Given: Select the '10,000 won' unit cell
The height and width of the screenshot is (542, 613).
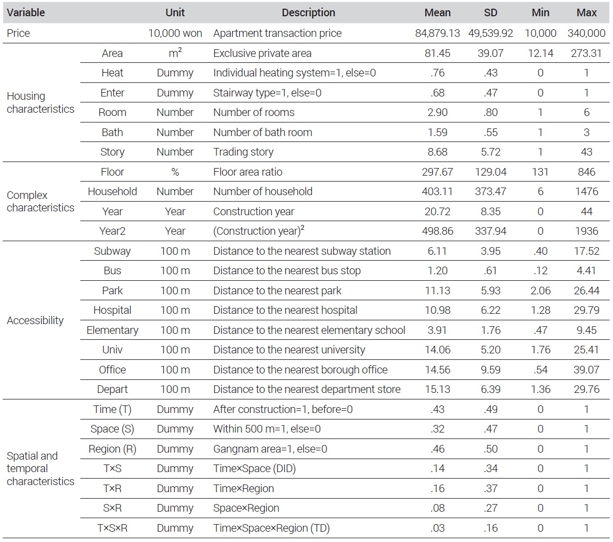Looking at the screenshot, I should click(x=175, y=33).
